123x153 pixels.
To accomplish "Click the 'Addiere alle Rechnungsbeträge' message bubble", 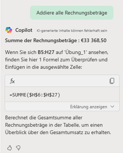I will (72, 13).
